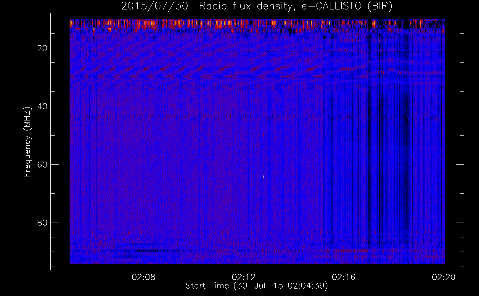Click the 'Start Time (30-Jul-15 02:04:39)' label
Screen dimensions: 479x296
pyautogui.click(x=257, y=286)
